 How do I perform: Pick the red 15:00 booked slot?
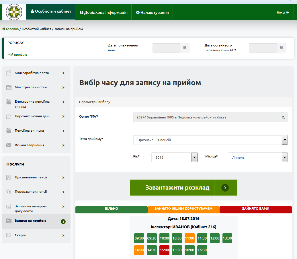click(164, 250)
